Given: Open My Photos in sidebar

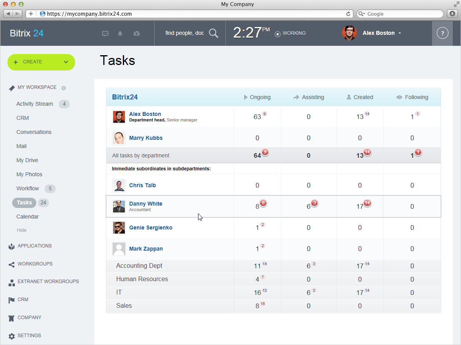Looking at the screenshot, I should coord(29,174).
